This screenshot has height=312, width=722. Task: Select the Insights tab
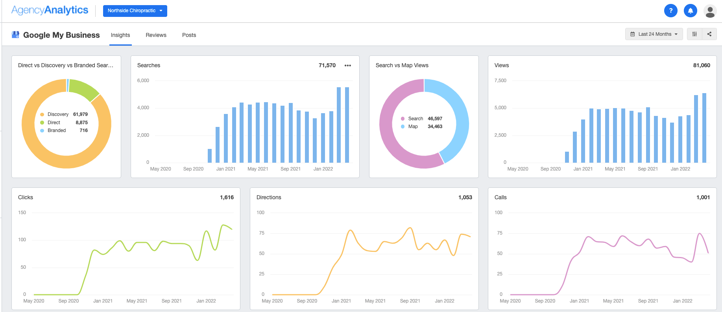(120, 35)
